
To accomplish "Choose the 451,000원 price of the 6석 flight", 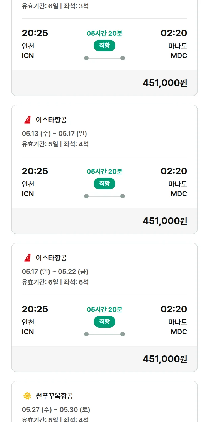I will coord(165,359).
